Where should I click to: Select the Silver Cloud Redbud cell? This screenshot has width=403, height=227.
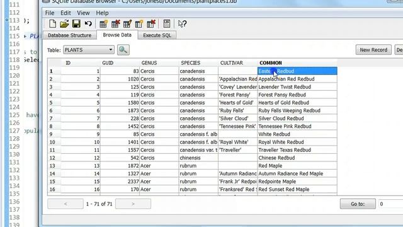click(297, 119)
